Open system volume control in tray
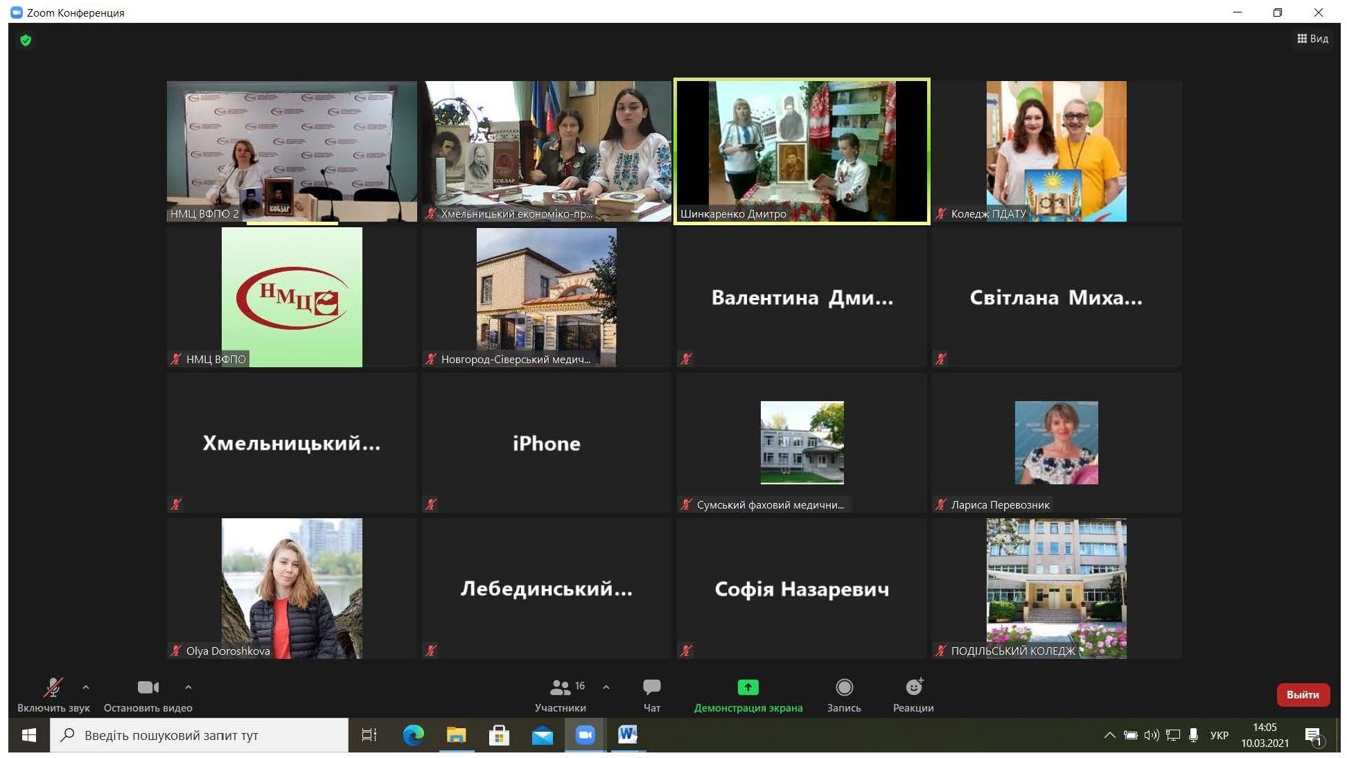The image size is (1347, 758). 1151,735
